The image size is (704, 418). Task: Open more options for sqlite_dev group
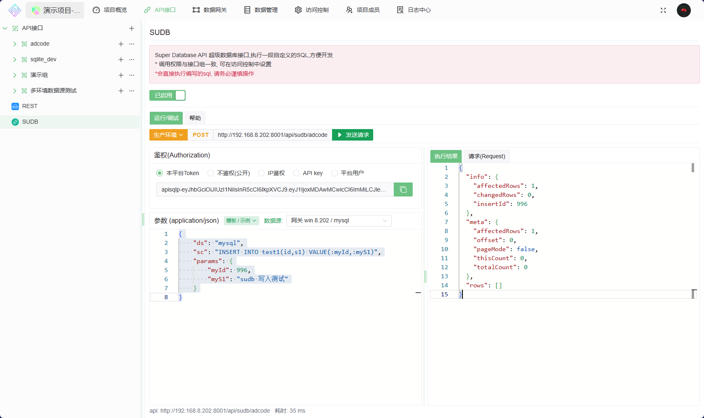132,60
